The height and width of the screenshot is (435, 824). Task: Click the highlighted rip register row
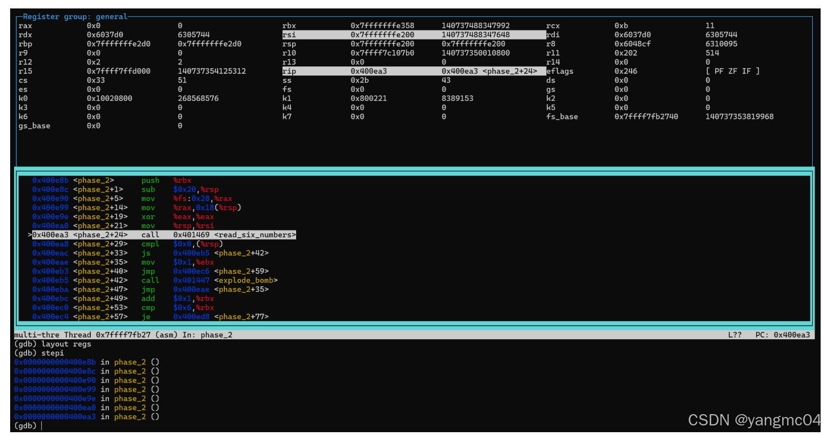coord(413,71)
